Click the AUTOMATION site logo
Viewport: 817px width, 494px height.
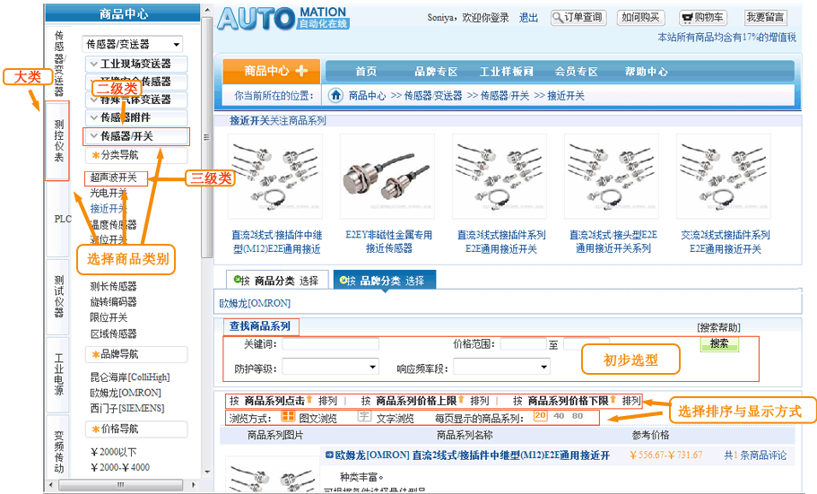pyautogui.click(x=282, y=19)
